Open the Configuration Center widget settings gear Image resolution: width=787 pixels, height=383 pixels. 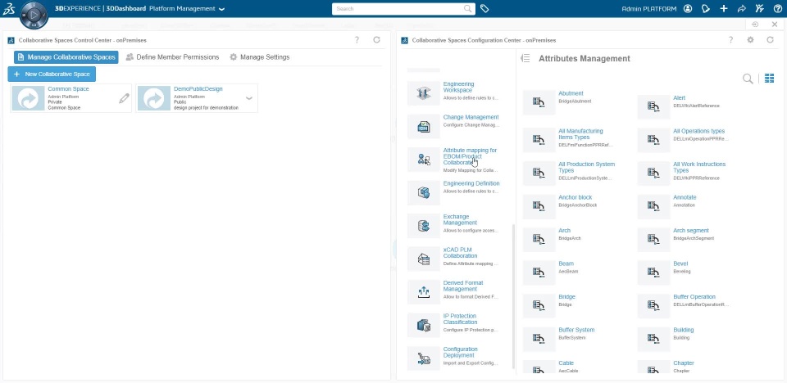(x=750, y=40)
